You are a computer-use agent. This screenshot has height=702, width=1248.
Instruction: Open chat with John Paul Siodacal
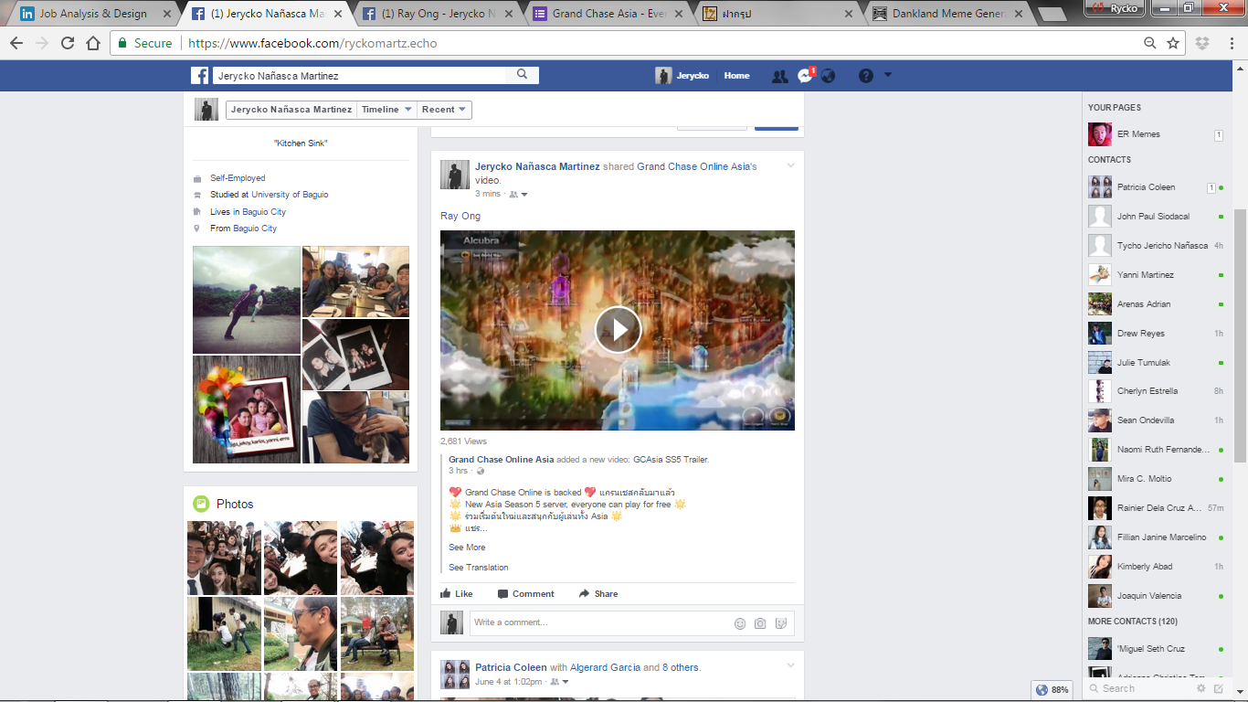[x=1156, y=217]
